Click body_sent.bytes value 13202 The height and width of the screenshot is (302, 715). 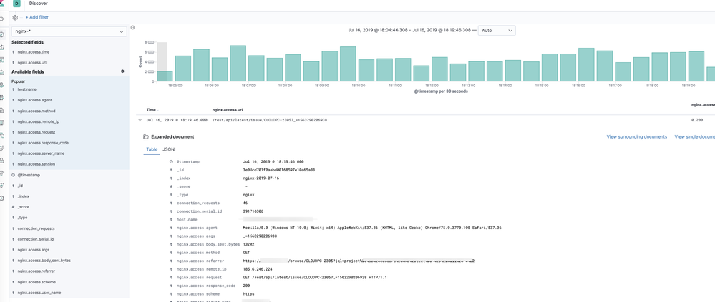[249, 244]
